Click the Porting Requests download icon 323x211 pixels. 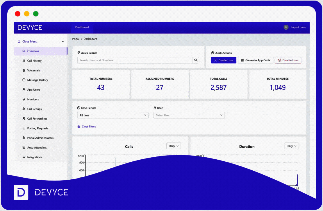coord(24,128)
